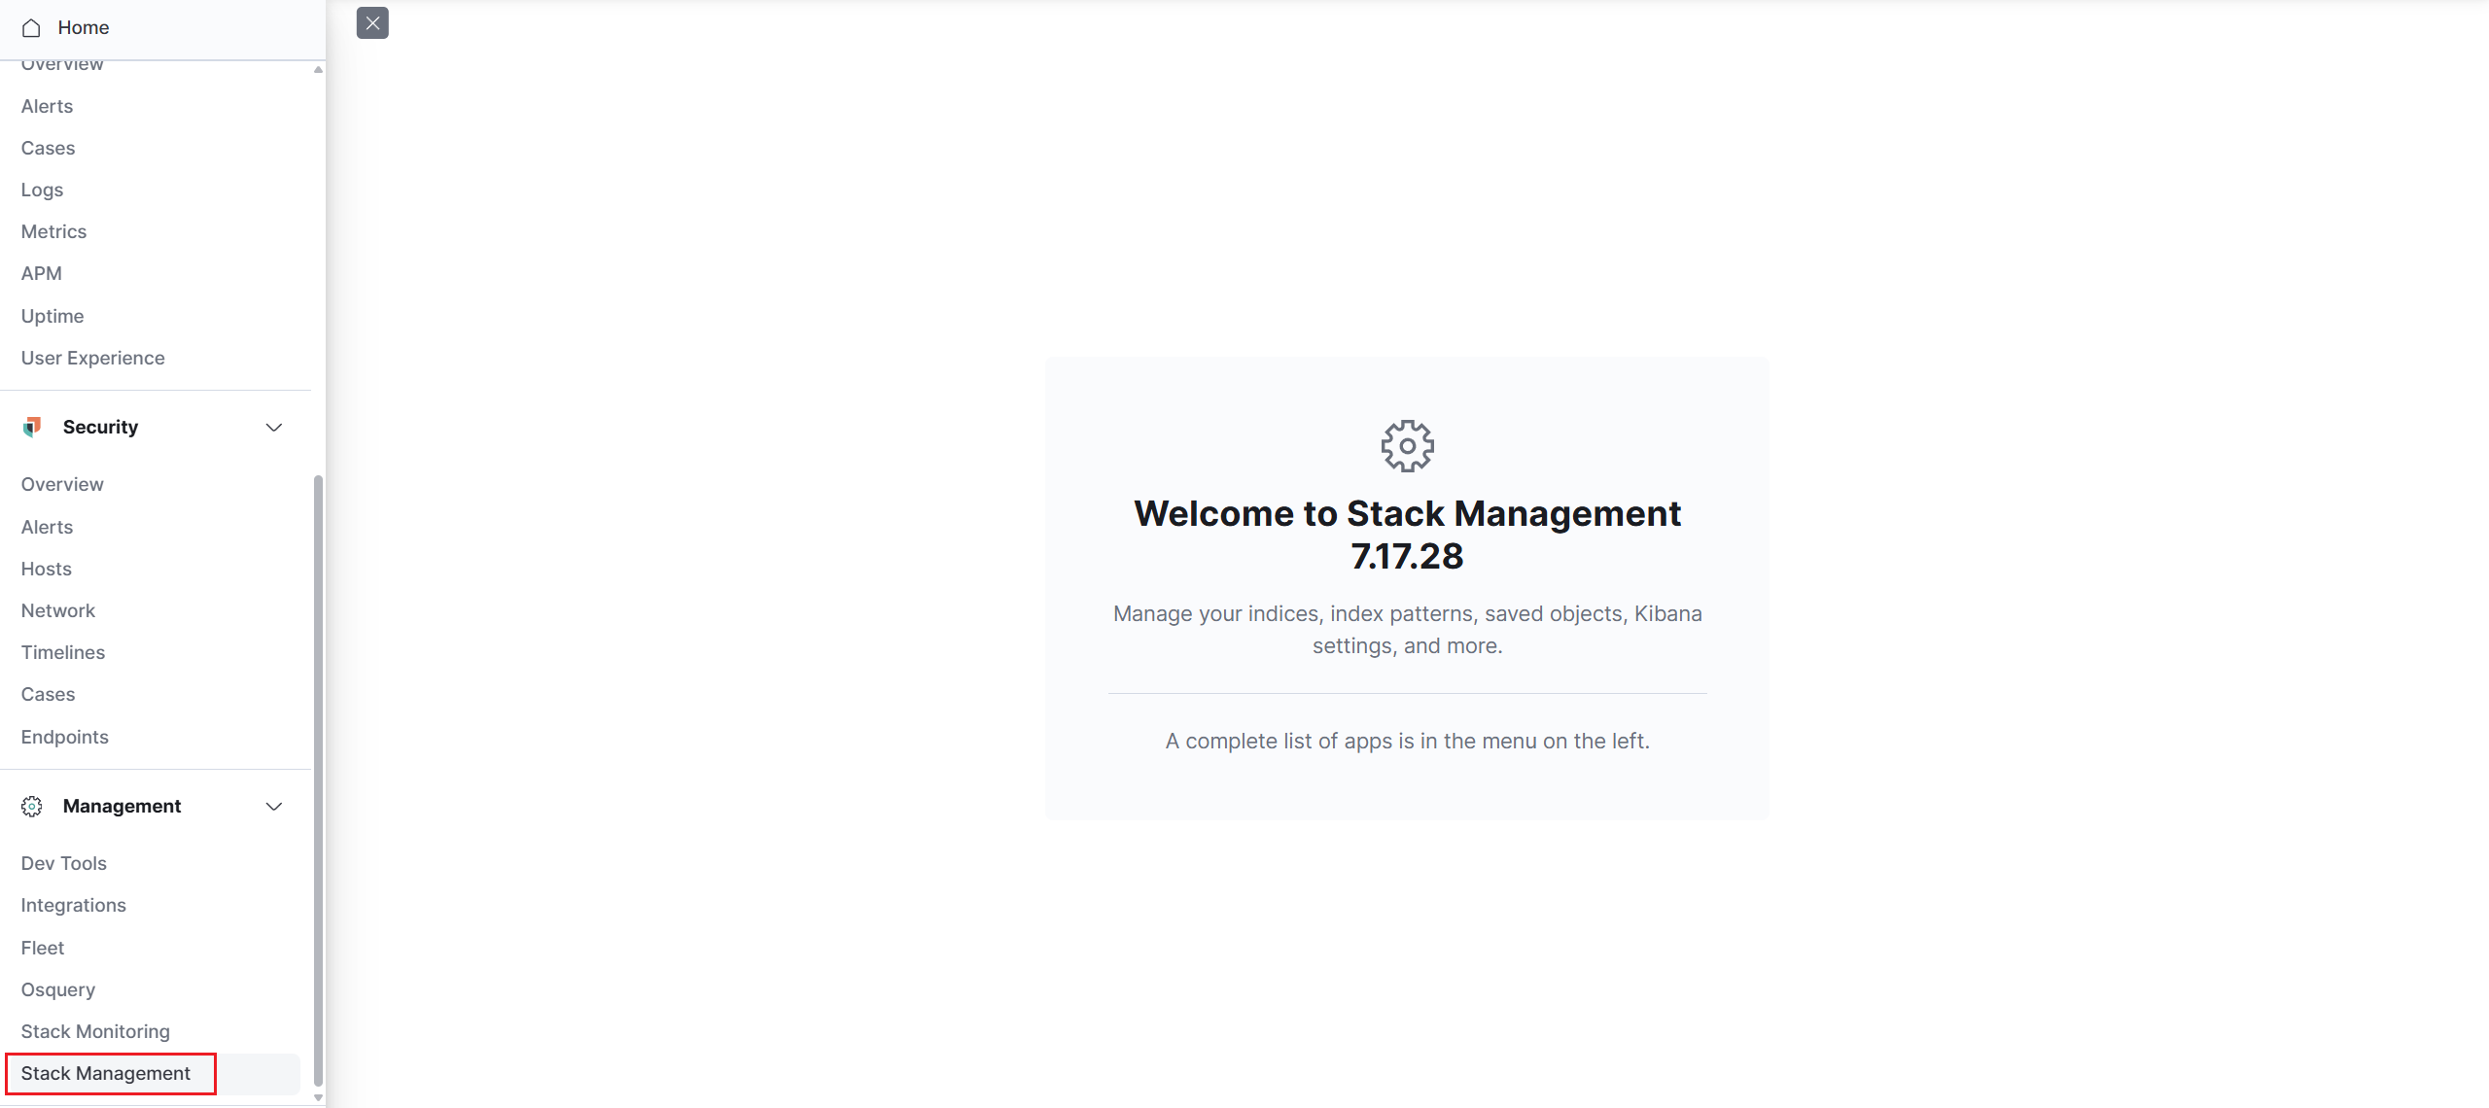Open Osquery in the sidebar
Screen dimensions: 2489x1108
[x=58, y=989]
